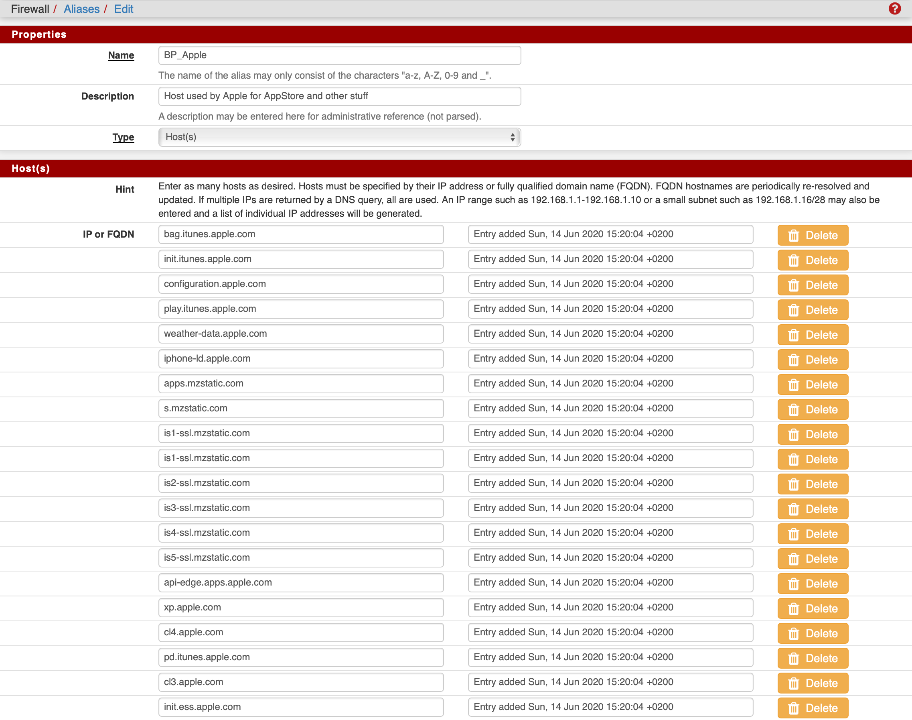
Task: Edit the xp.apple.com host field
Action: 301,608
